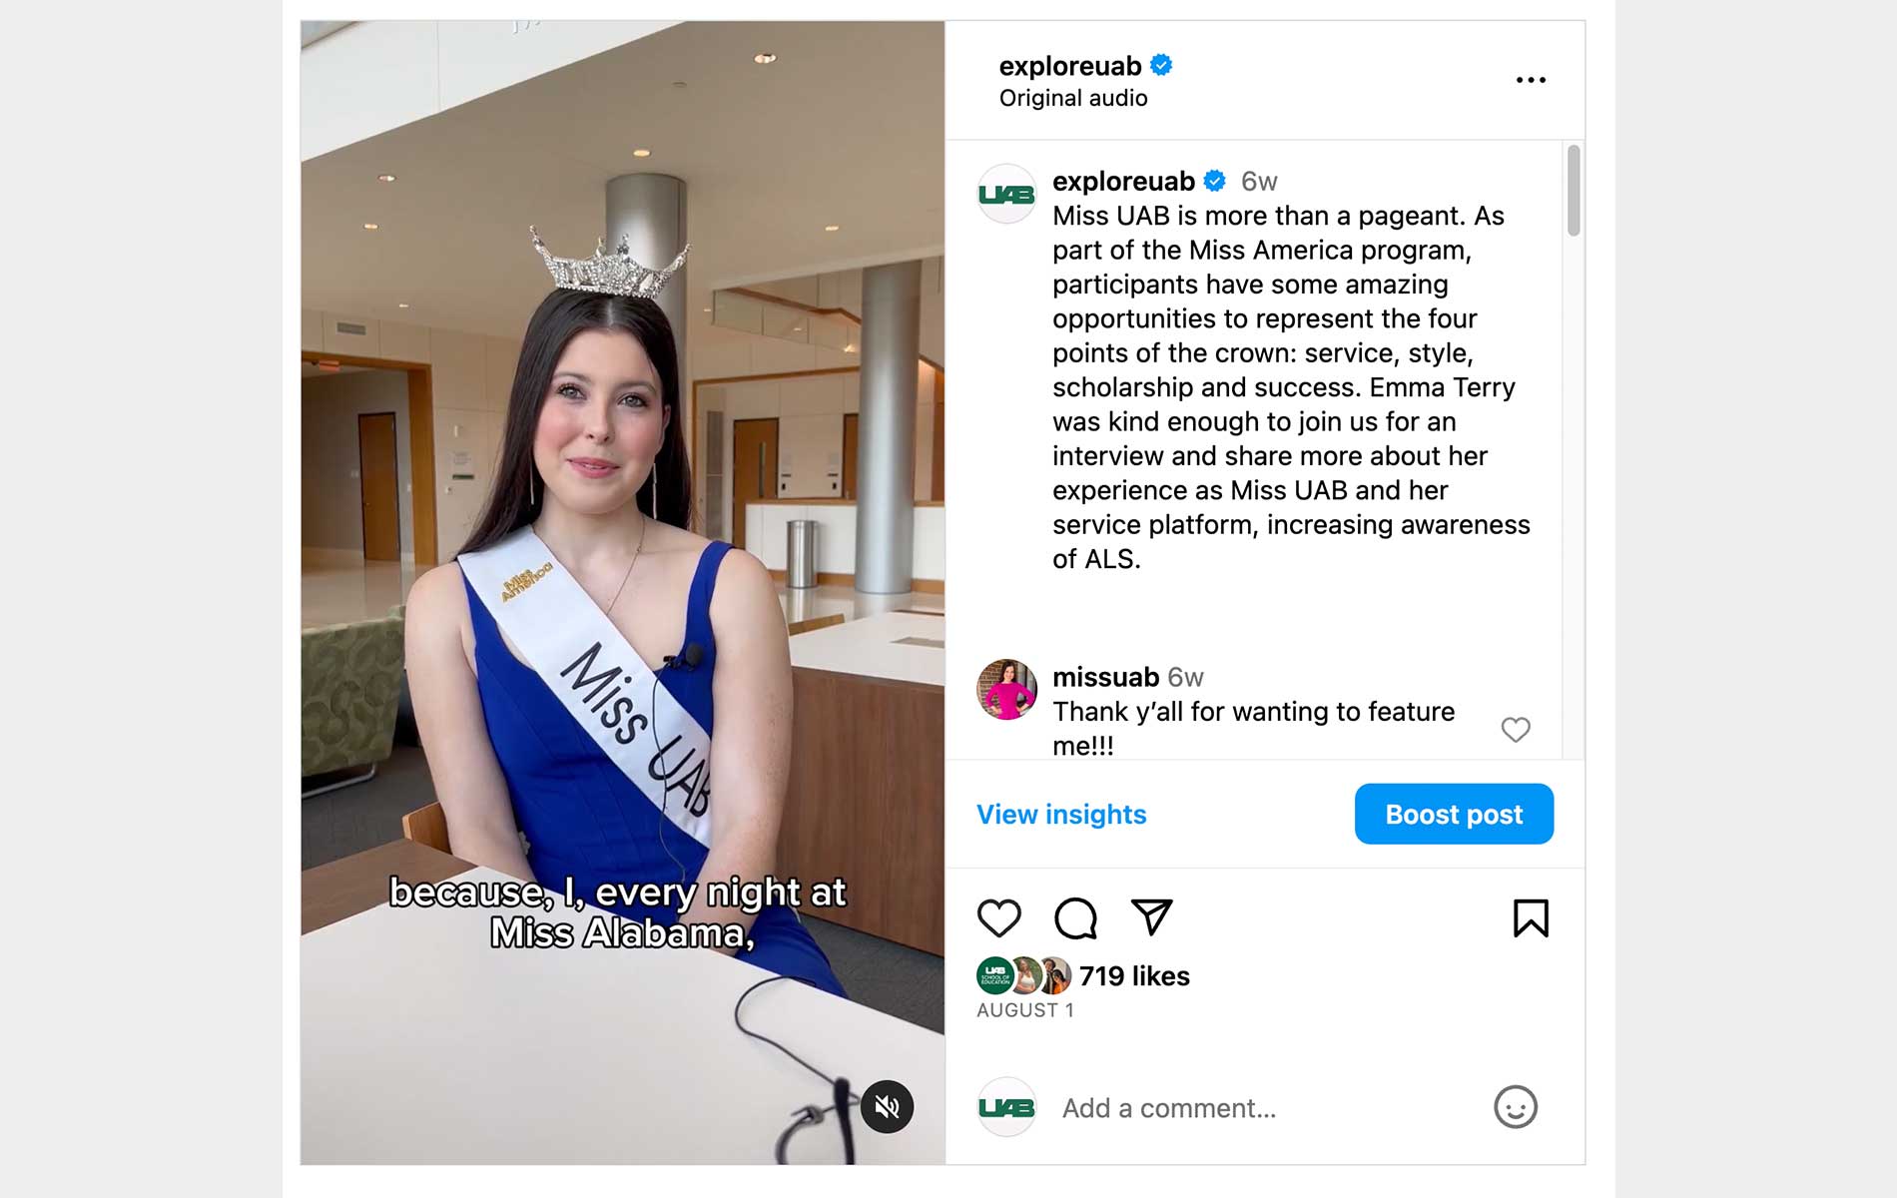This screenshot has width=1897, height=1198.
Task: Open View insights link
Action: tap(1061, 815)
